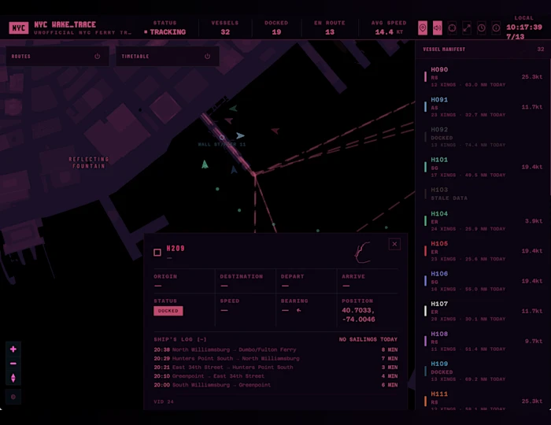Select vessel H109 docked entry
The width and height of the screenshot is (551, 425).
tap(483, 371)
